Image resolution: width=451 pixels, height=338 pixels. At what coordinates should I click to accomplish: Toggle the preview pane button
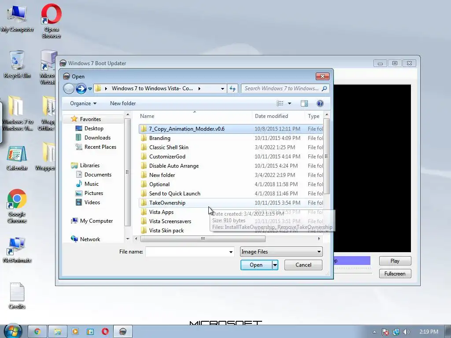pyautogui.click(x=304, y=103)
